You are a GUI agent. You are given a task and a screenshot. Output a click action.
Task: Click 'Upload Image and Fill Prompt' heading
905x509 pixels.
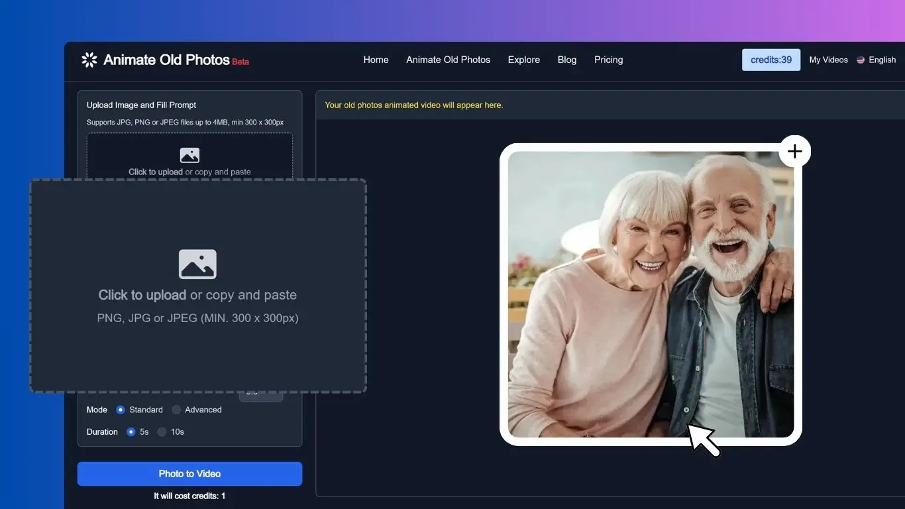click(141, 105)
